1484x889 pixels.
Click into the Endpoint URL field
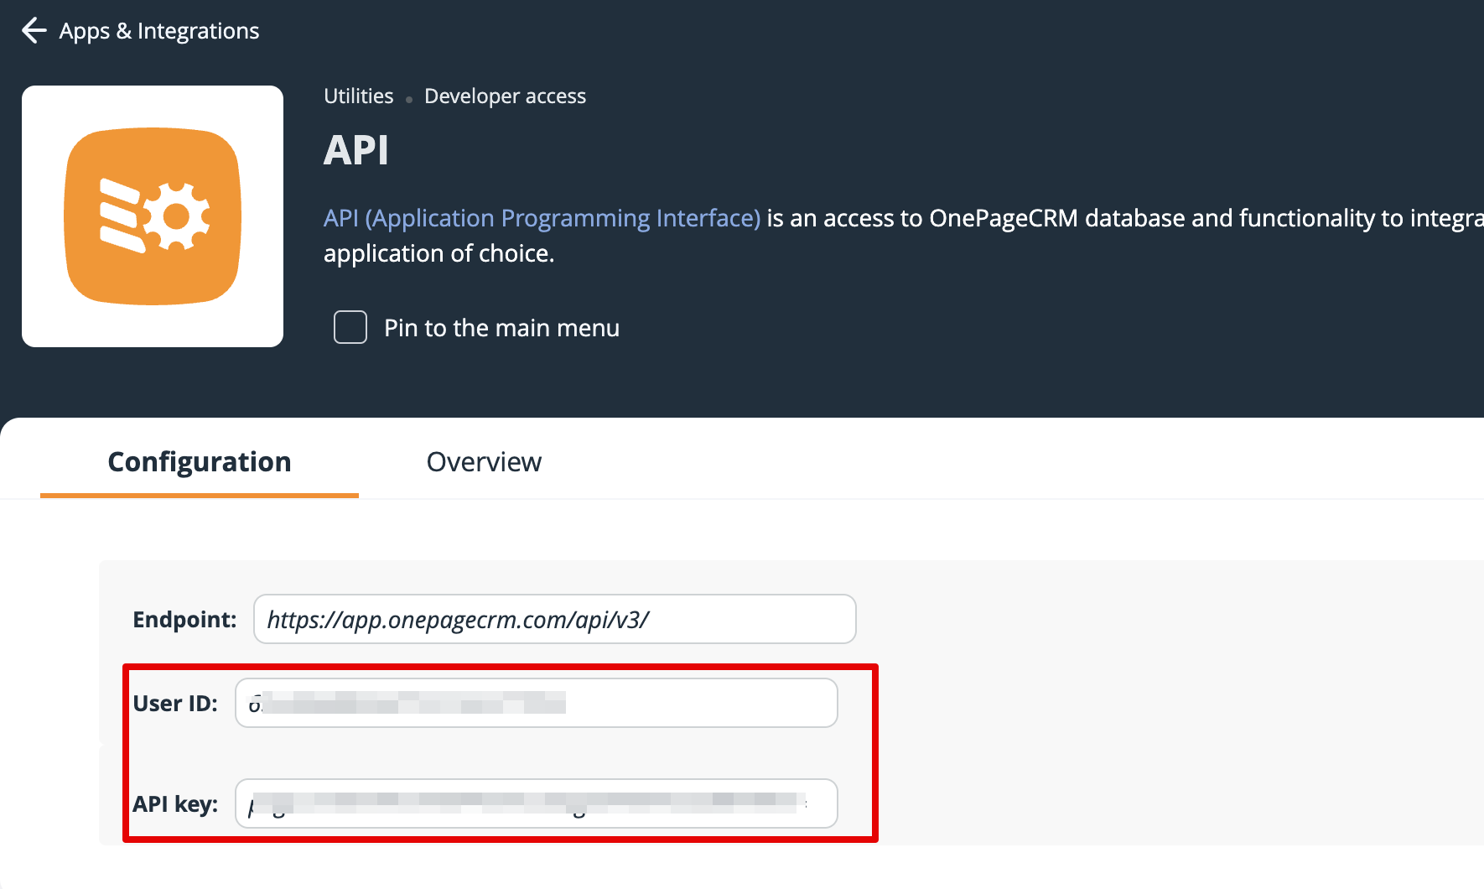tap(554, 620)
